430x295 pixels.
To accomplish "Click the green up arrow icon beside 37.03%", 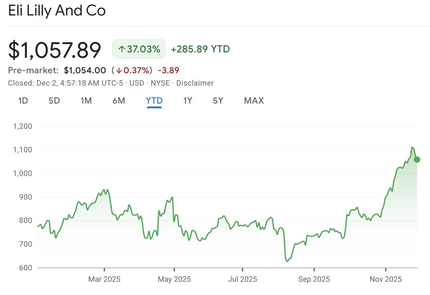I will point(122,49).
